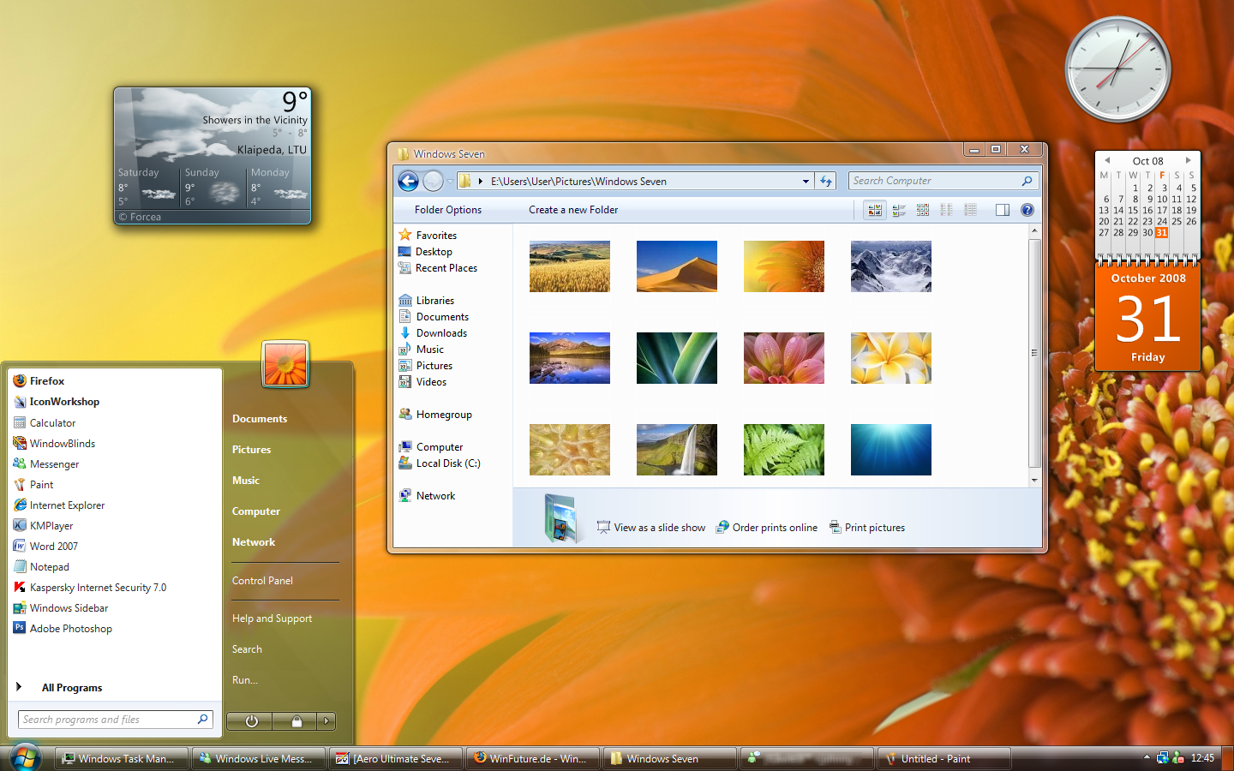Click Order prints online
Viewport: 1234px width, 771px height.
point(767,528)
